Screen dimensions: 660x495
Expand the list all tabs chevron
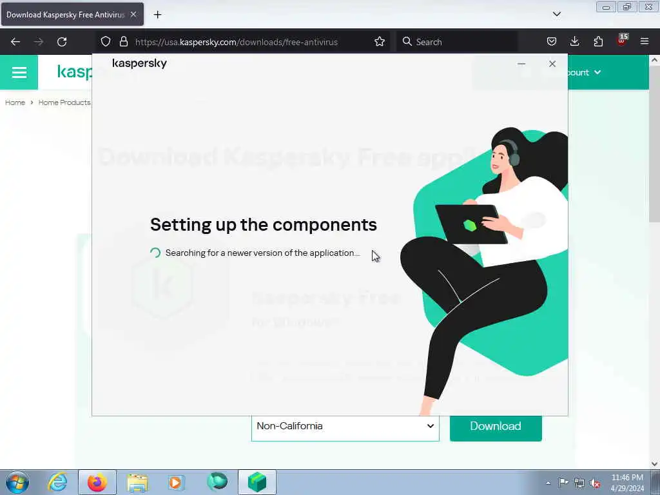pyautogui.click(x=556, y=14)
